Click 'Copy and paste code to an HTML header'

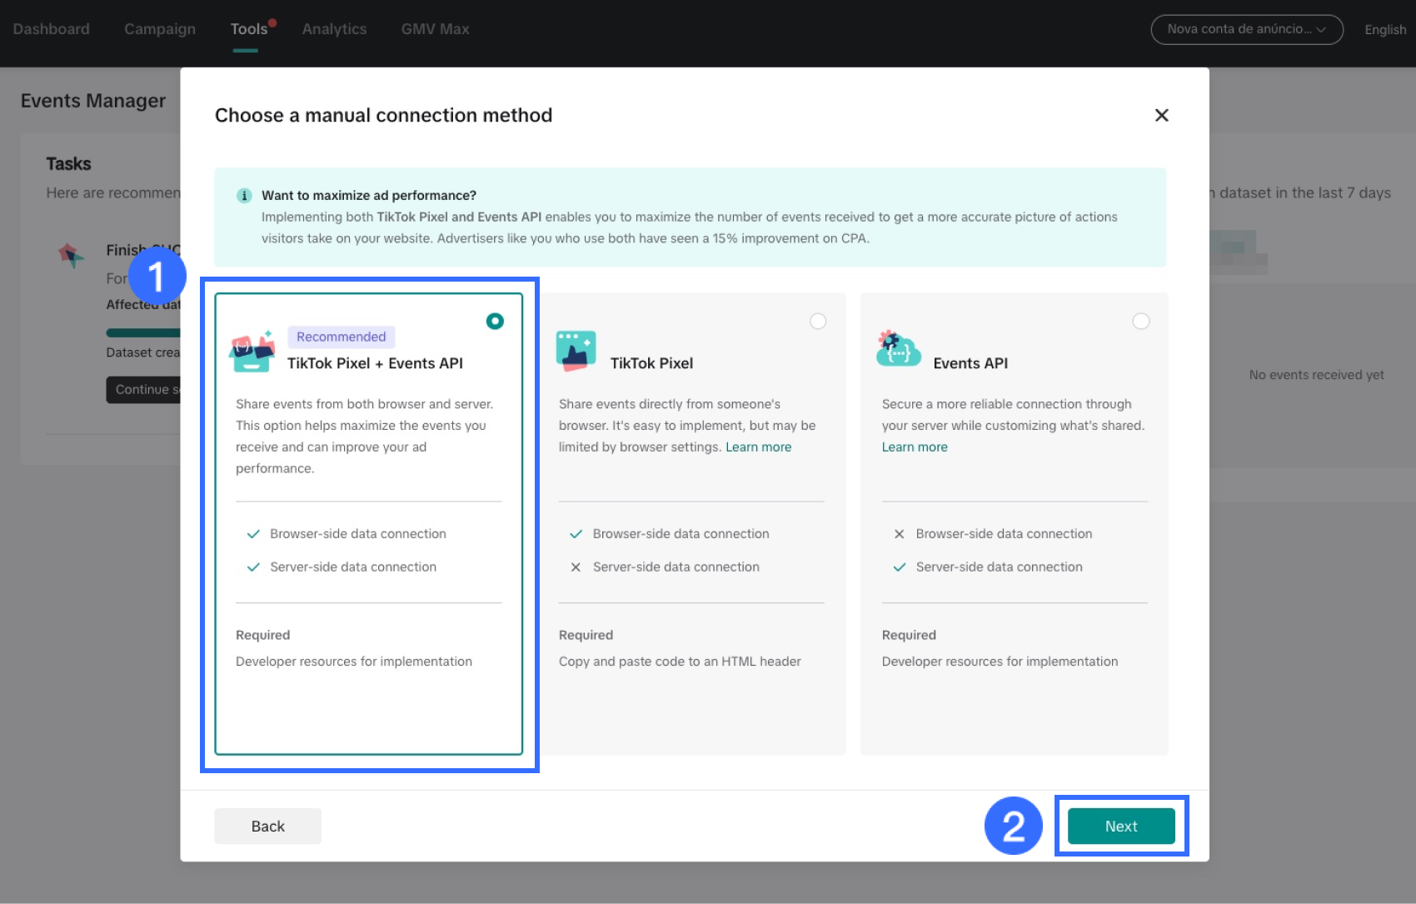click(680, 661)
